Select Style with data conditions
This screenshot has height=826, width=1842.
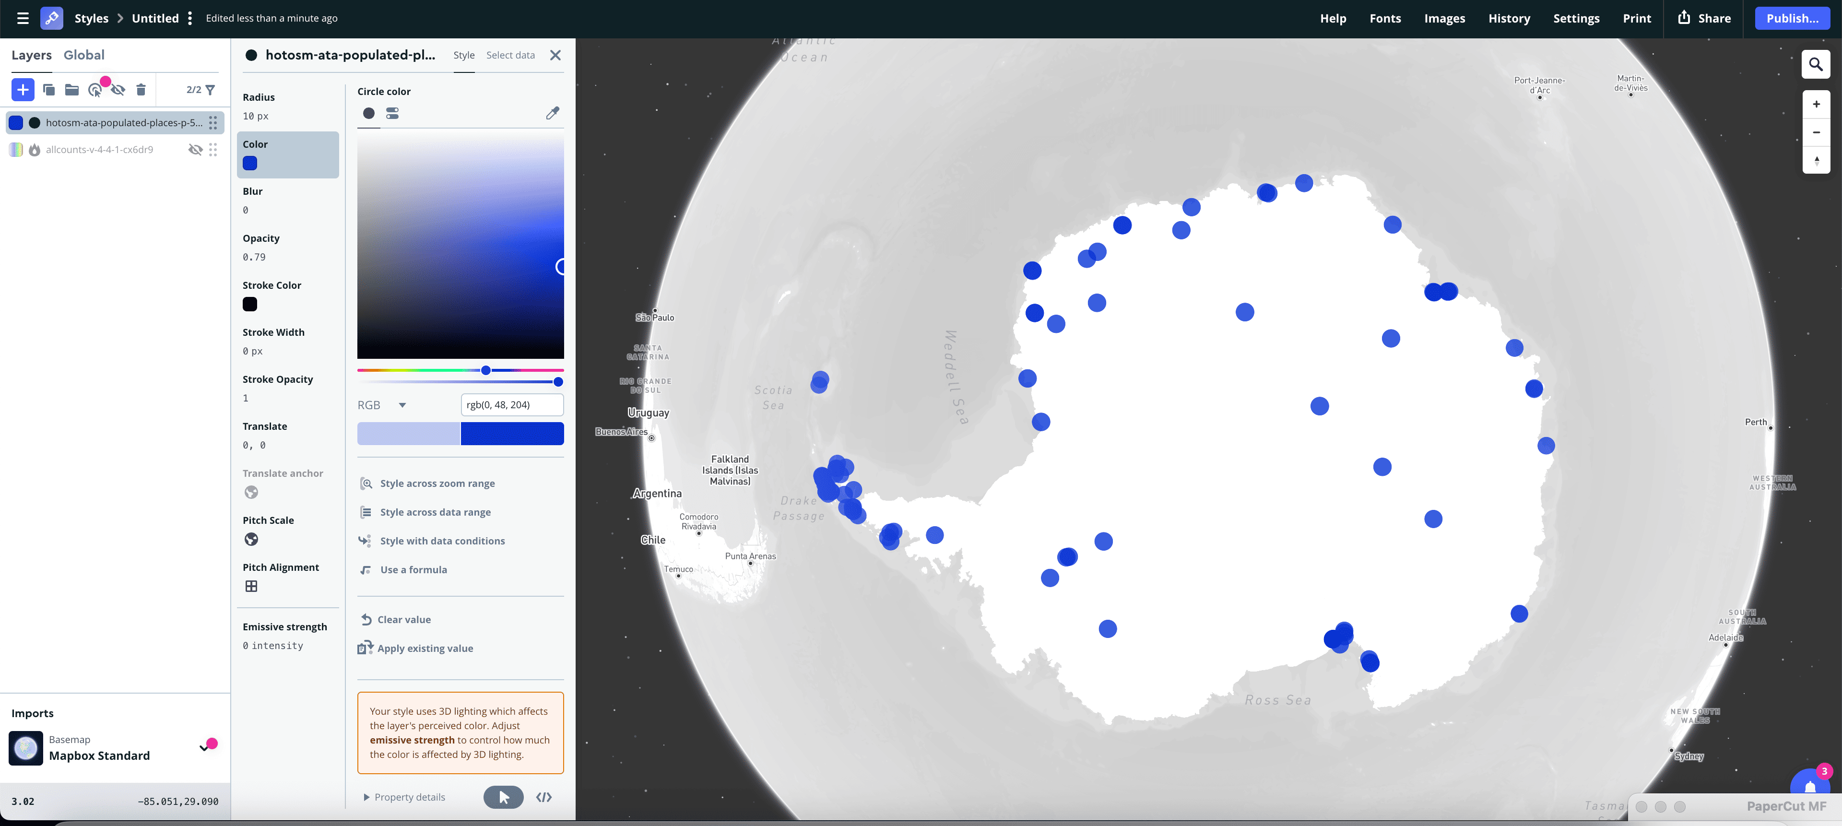(441, 541)
